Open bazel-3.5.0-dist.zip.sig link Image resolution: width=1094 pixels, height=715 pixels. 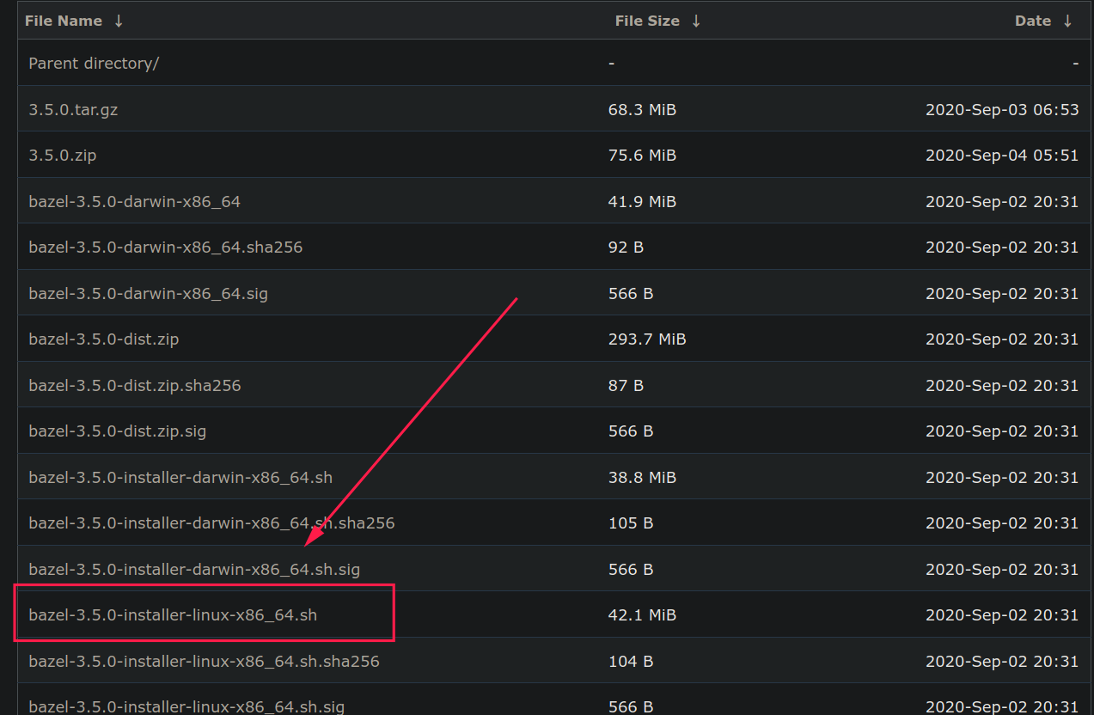click(118, 431)
